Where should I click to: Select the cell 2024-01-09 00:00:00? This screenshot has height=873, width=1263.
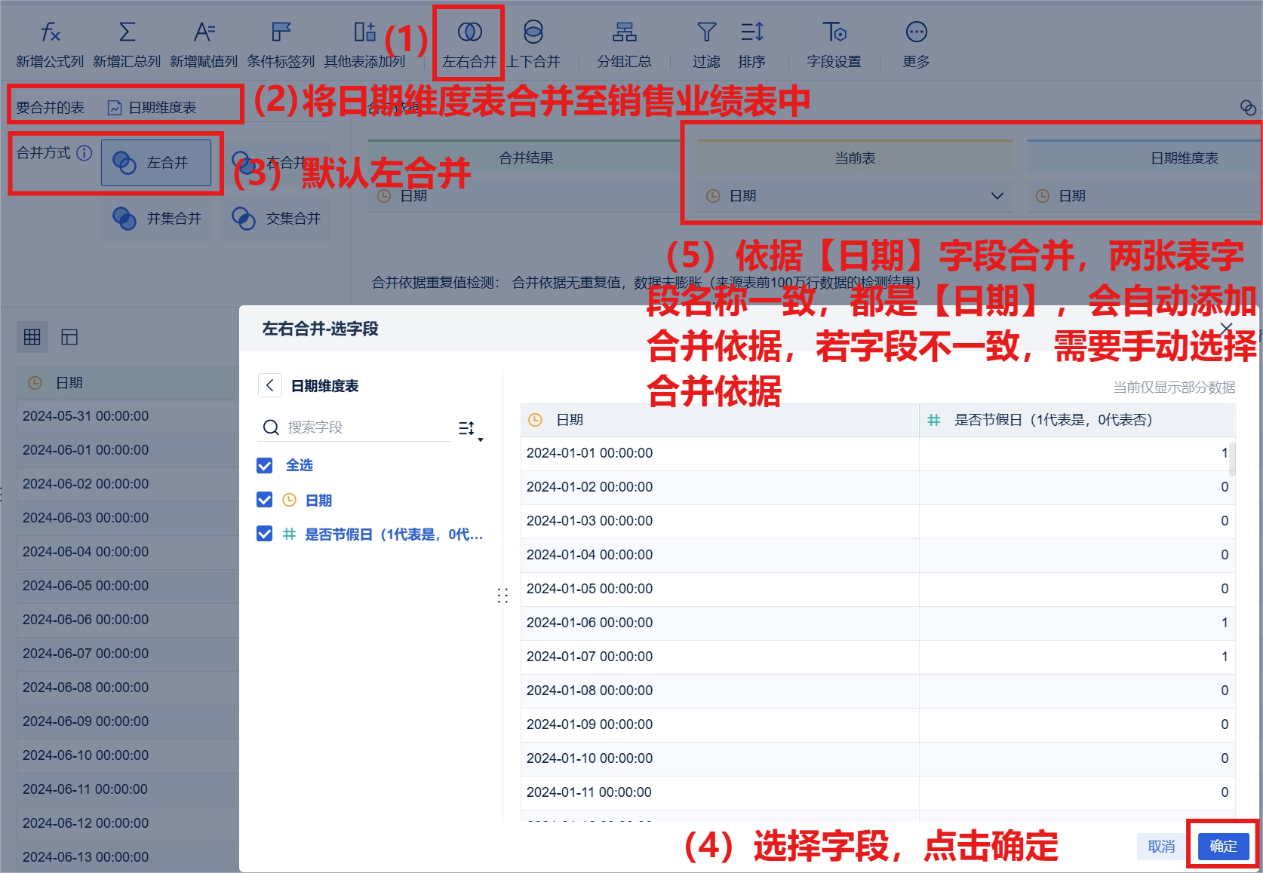click(x=720, y=724)
